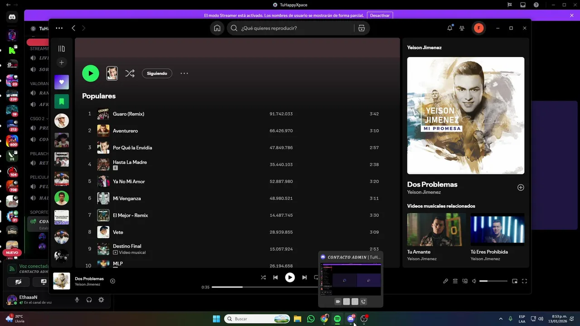
Task: Focus the "¿Qué quieres reproducir?" search field
Action: [290, 28]
